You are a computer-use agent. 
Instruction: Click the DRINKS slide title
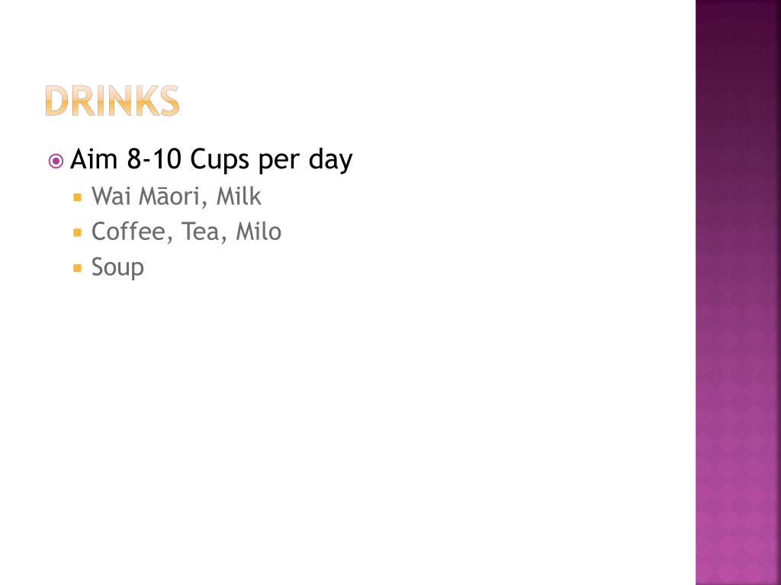[x=112, y=101]
